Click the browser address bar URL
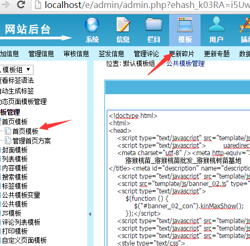 tap(147, 5)
